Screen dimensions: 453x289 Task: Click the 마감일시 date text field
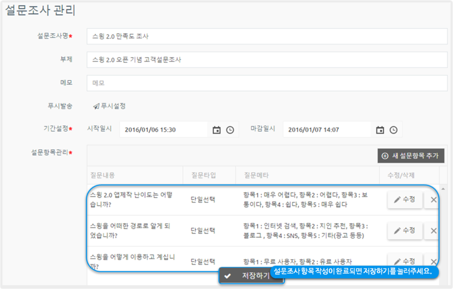click(x=327, y=130)
